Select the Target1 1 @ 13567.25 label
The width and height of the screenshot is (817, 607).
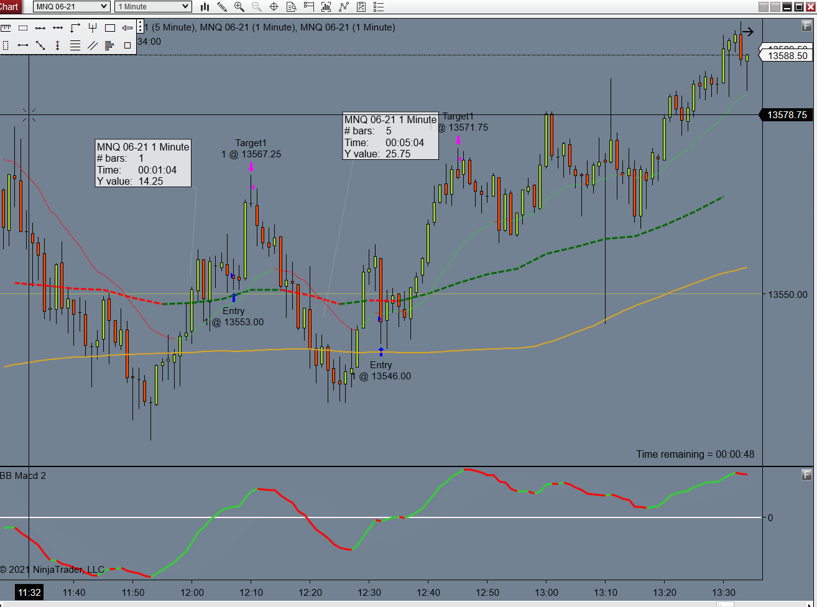[251, 149]
